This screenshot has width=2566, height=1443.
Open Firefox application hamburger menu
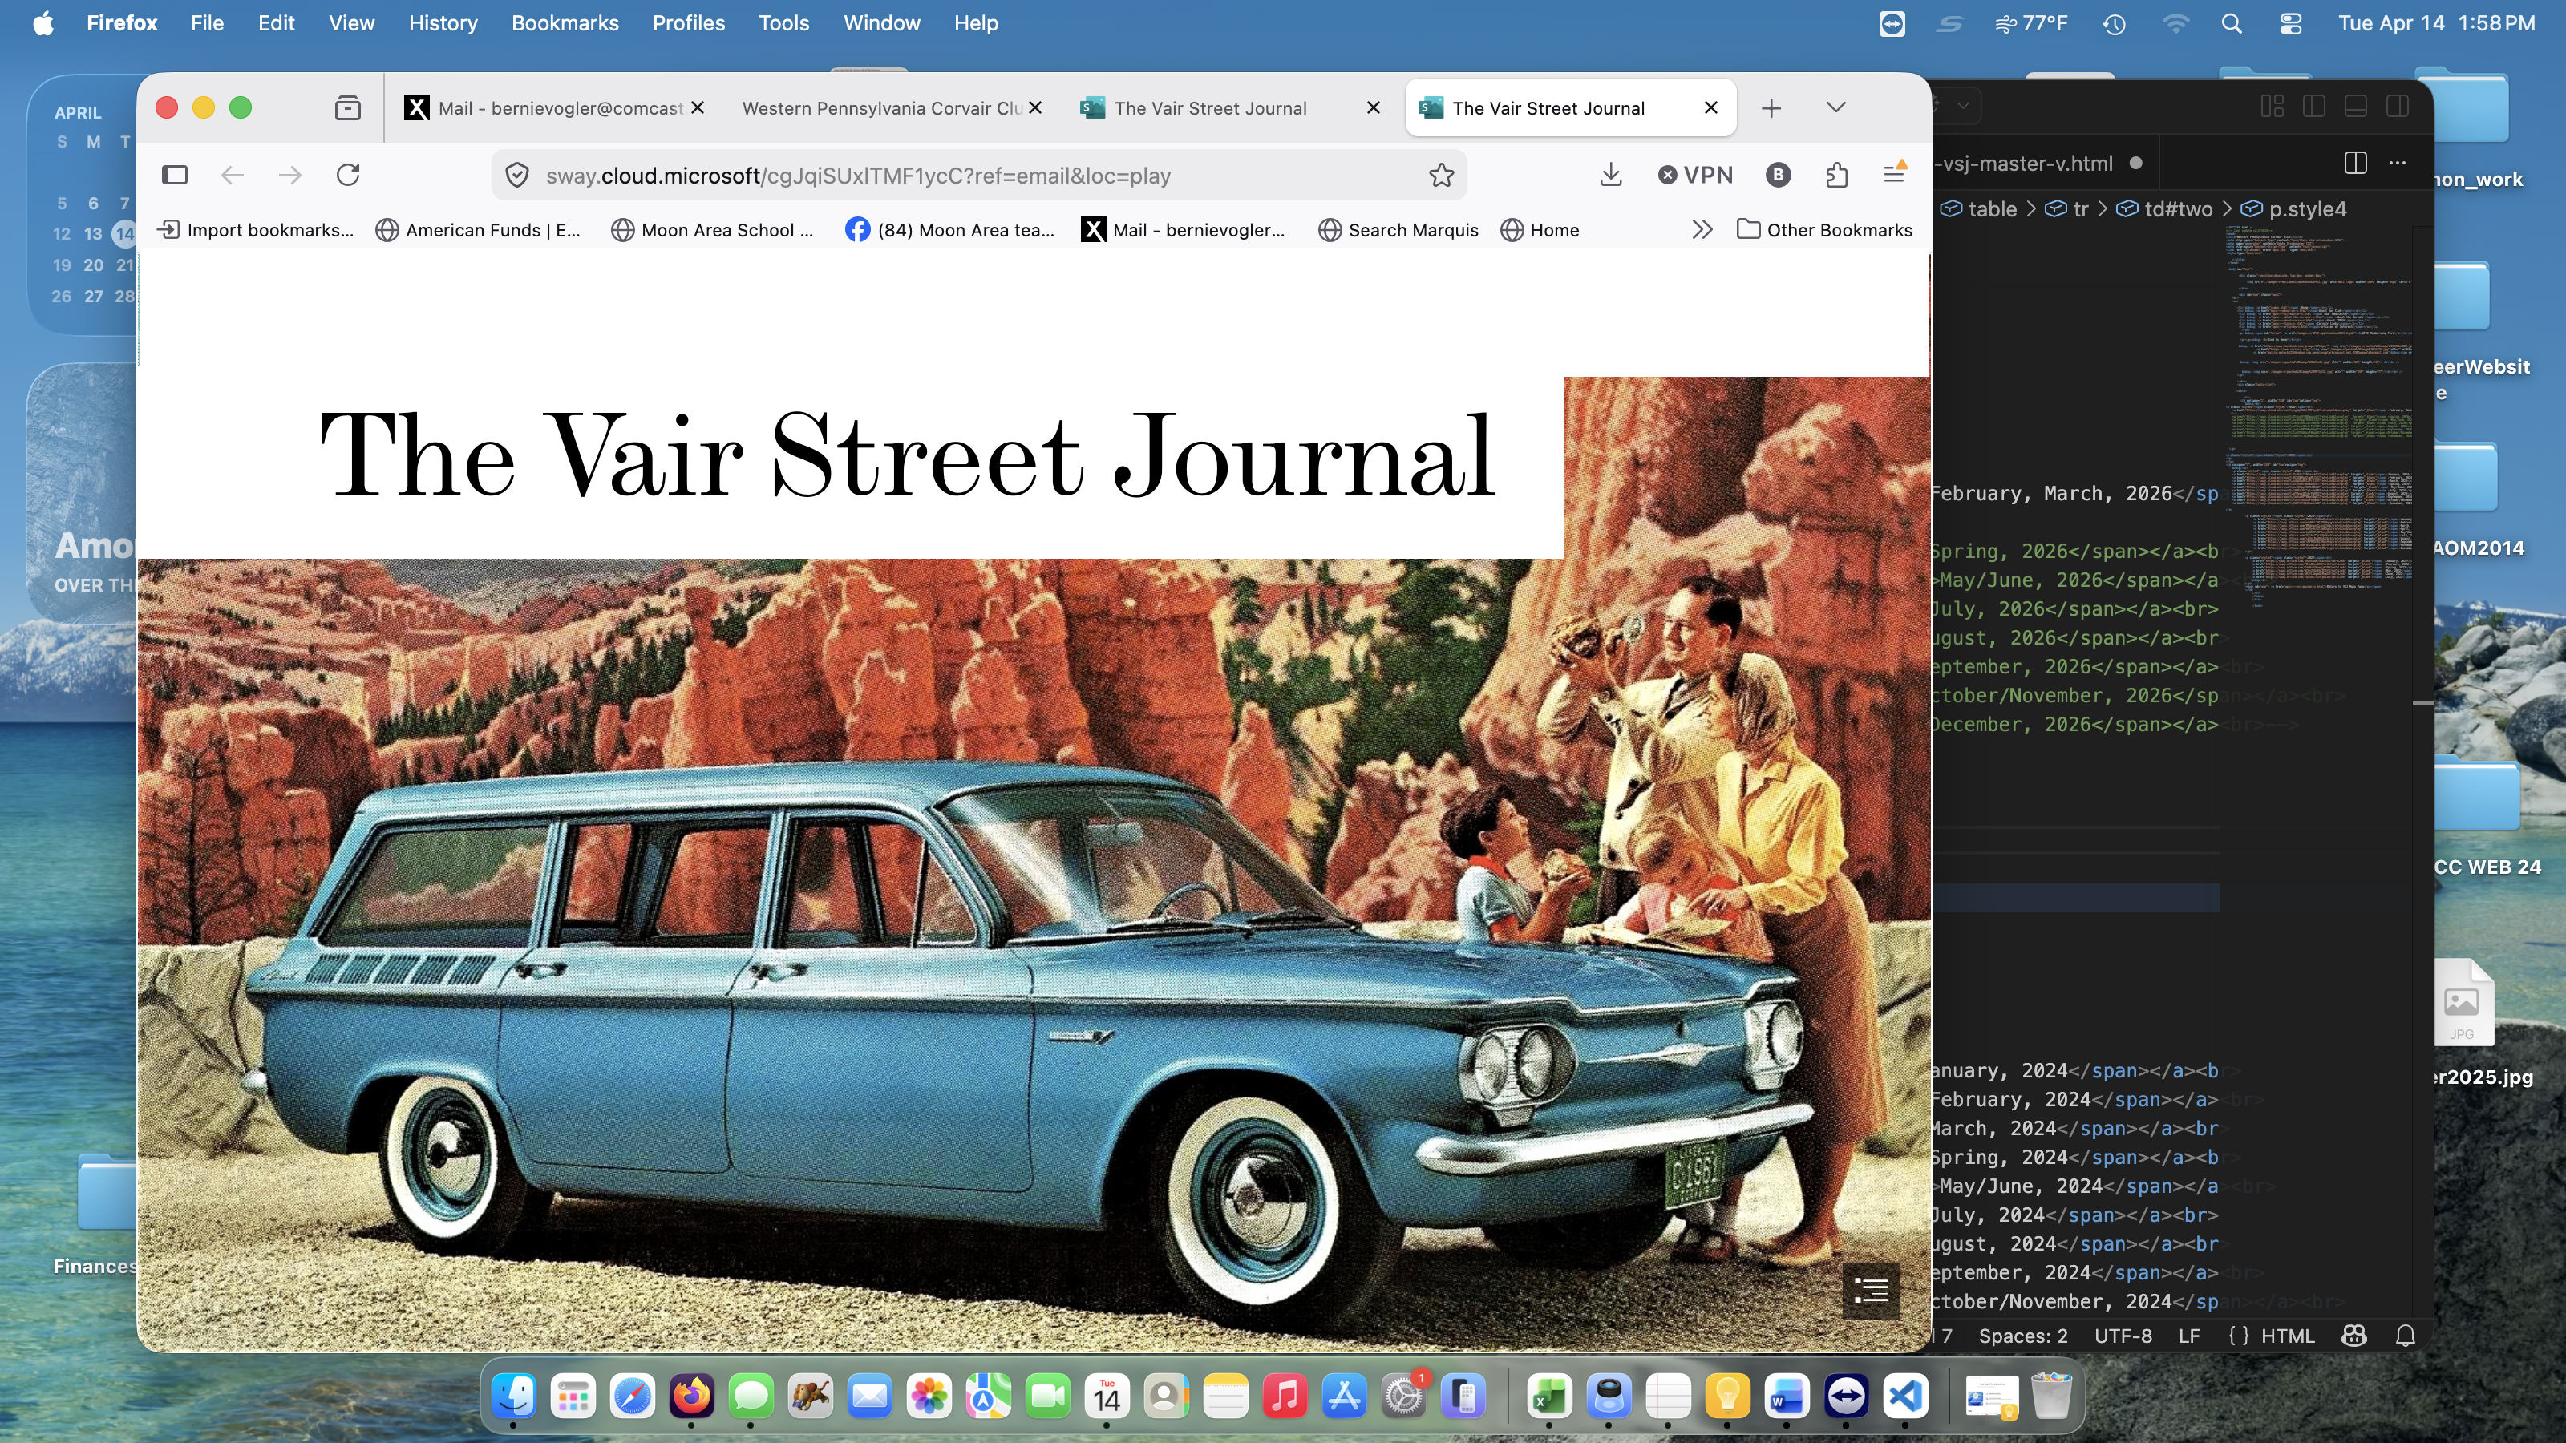[1895, 174]
